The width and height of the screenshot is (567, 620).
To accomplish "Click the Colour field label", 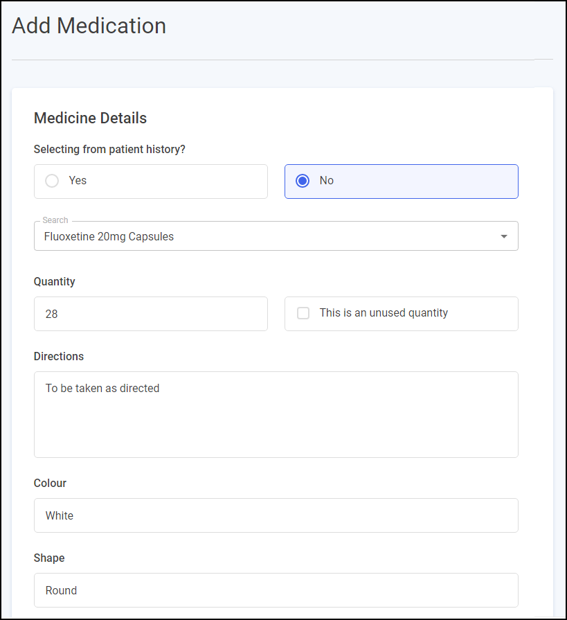I will tap(50, 483).
